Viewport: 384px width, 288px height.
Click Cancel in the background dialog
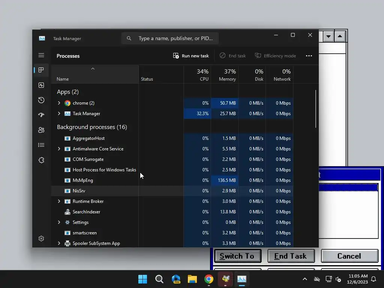click(349, 256)
